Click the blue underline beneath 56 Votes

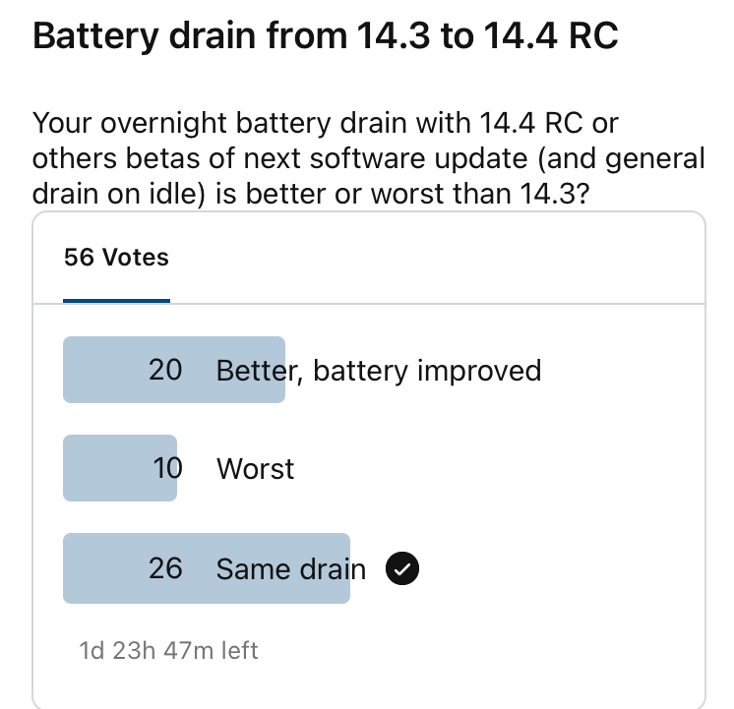click(116, 300)
